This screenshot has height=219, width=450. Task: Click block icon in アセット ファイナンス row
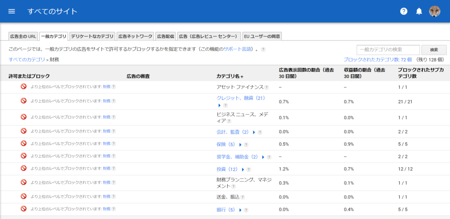24,86
